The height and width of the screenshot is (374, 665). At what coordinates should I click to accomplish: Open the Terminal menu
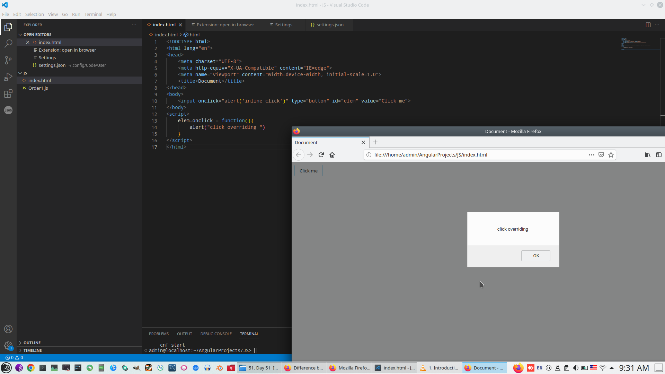[x=93, y=14]
